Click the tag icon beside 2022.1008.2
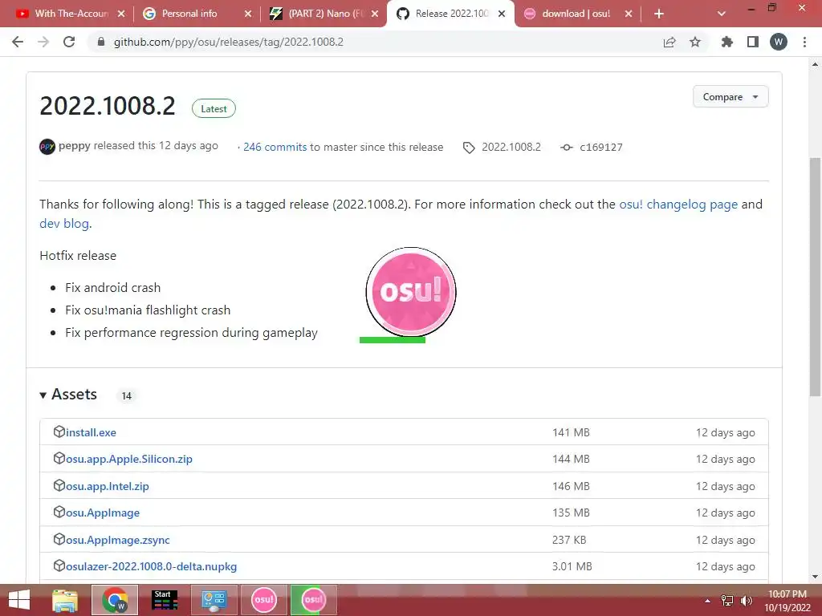Viewport: 822px width, 616px height. [469, 148]
